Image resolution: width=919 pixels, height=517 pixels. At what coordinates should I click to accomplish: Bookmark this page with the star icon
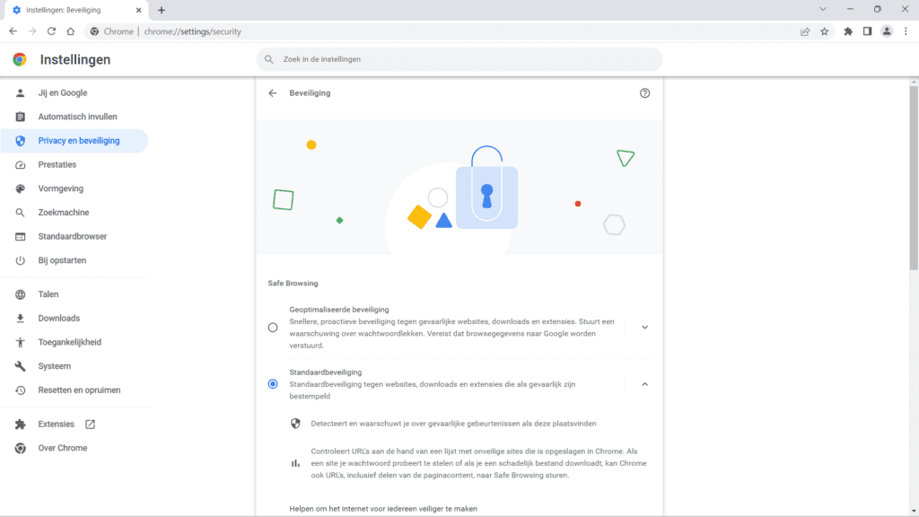click(825, 31)
